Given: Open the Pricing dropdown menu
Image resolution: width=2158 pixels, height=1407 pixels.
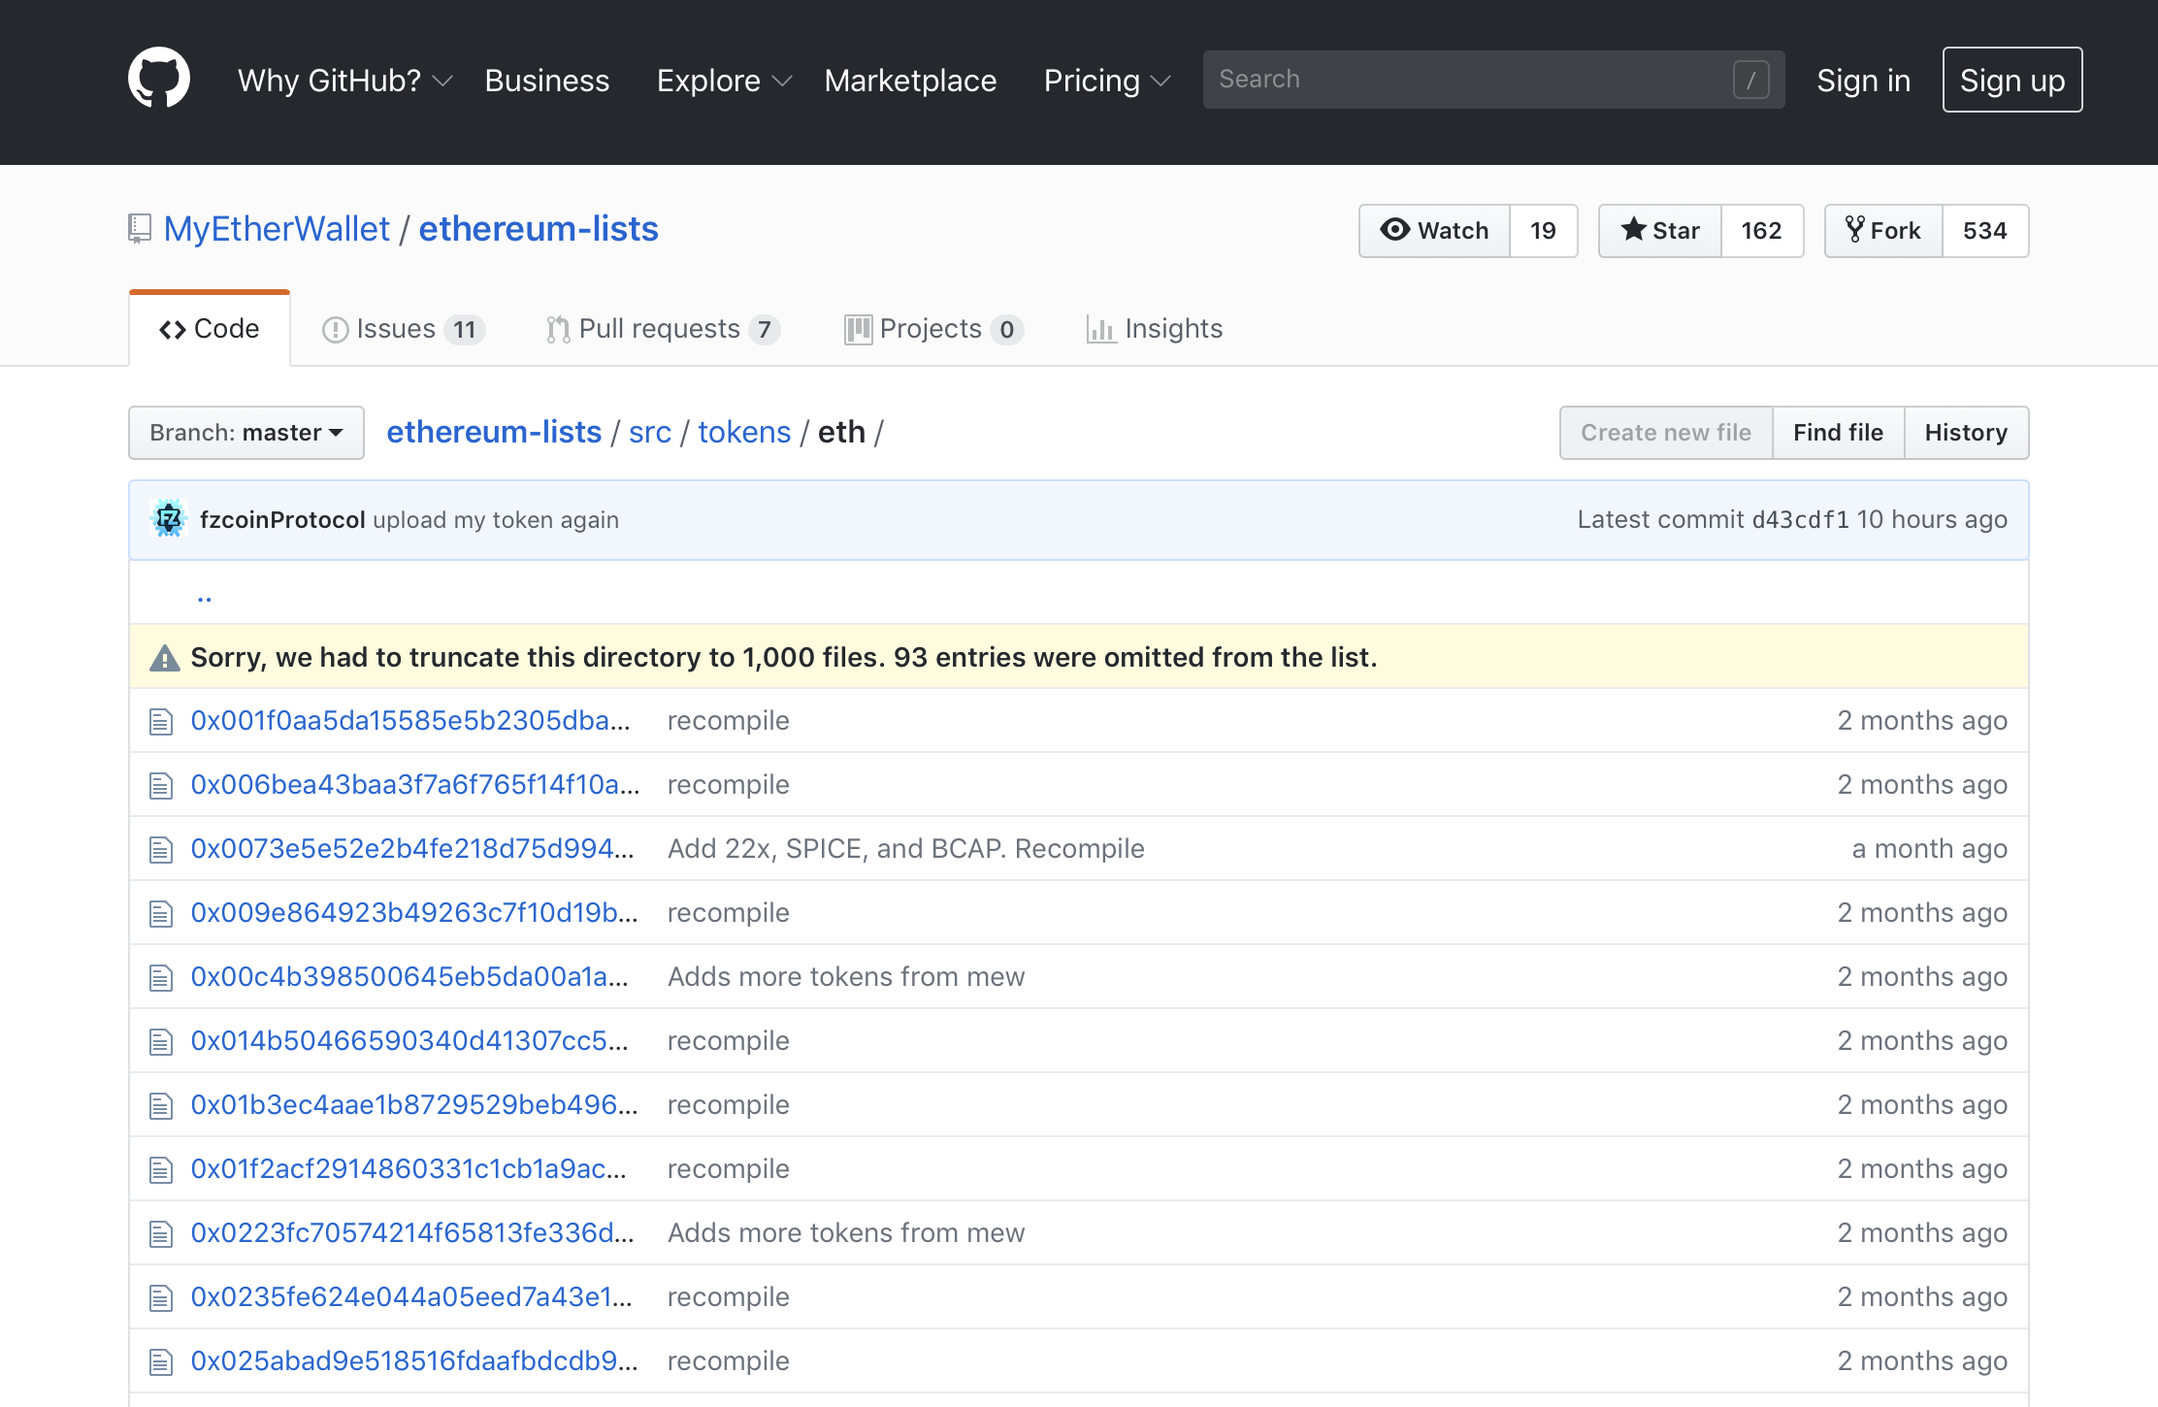Looking at the screenshot, I should pyautogui.click(x=1106, y=81).
